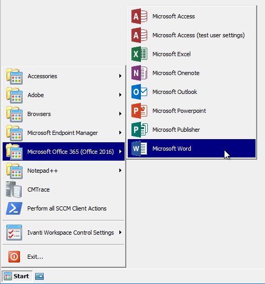Click the blue Outlook envelope icon
Viewport: 265px width, 284px height.
pos(139,92)
